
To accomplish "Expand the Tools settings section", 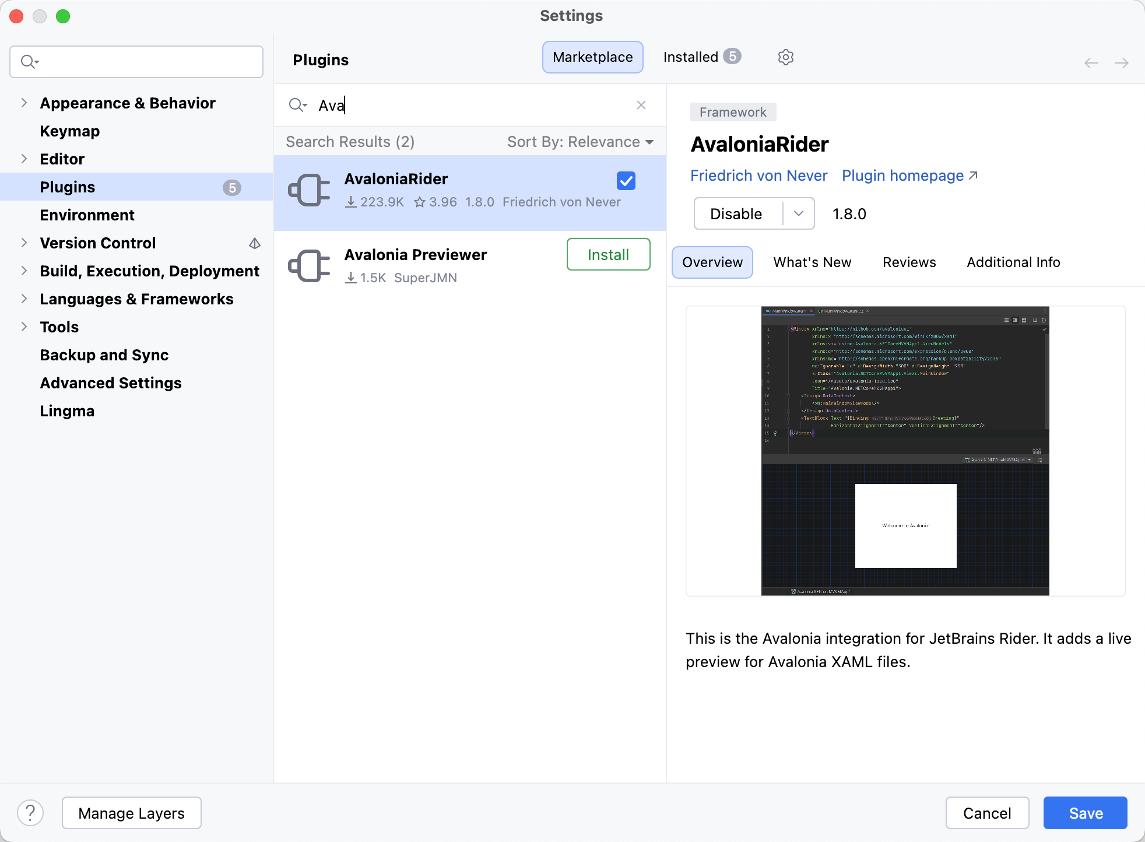I will (24, 327).
